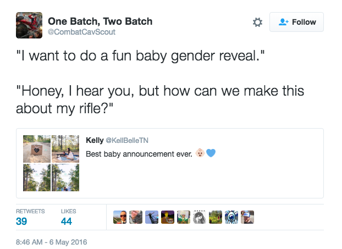Open top-left quoted photo with chalkboard sign
Image resolution: width=342 pixels, height=249 pixels.
(37, 149)
